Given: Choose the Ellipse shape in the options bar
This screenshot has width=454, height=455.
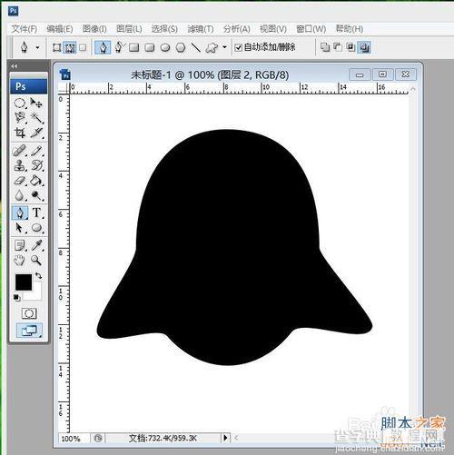Looking at the screenshot, I should coord(165,47).
